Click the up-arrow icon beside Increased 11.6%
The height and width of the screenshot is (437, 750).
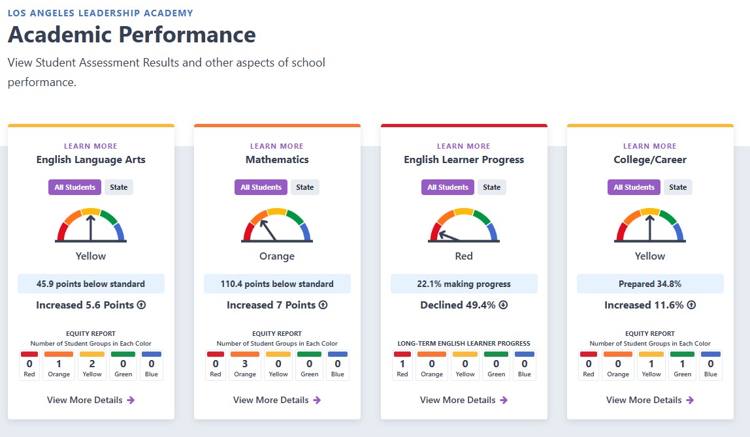[x=692, y=305]
